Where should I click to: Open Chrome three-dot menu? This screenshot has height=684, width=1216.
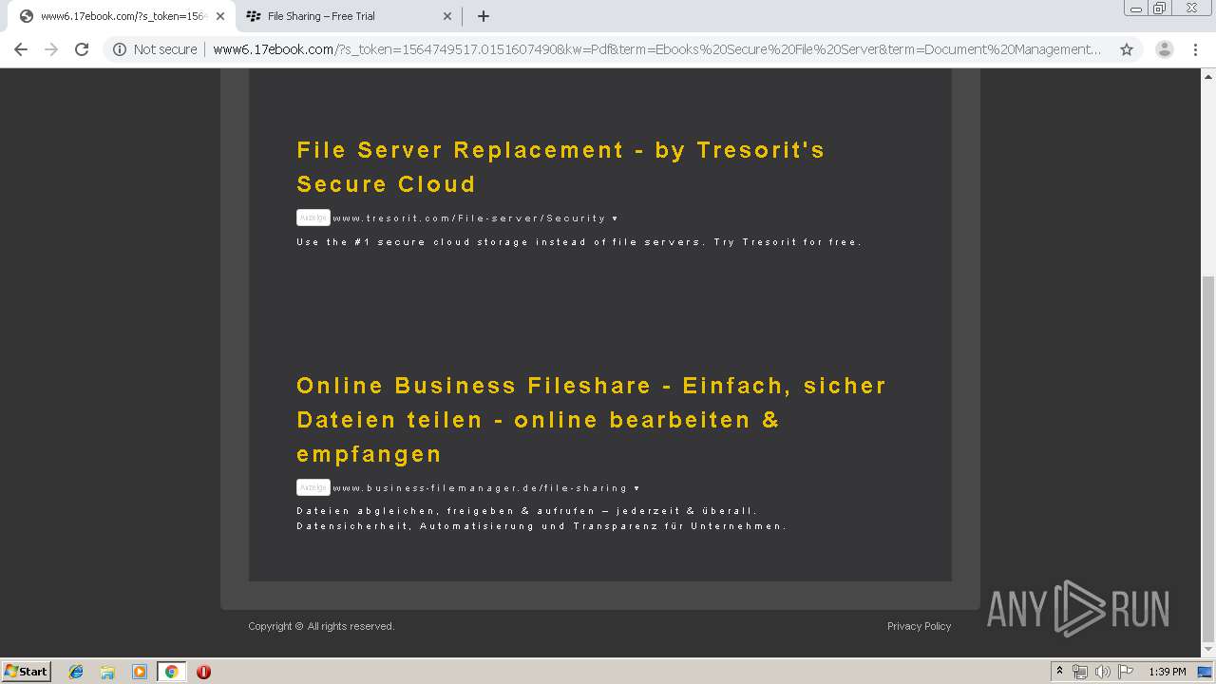tap(1195, 49)
